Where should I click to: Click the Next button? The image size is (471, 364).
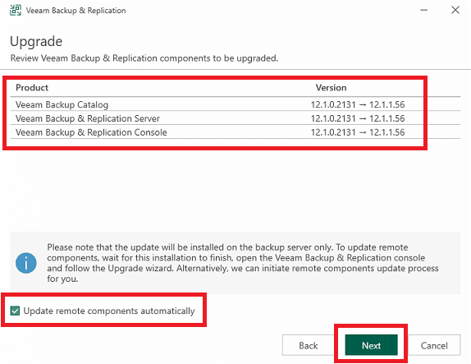pos(371,345)
